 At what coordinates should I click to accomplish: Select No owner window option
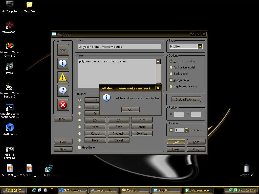point(183,61)
